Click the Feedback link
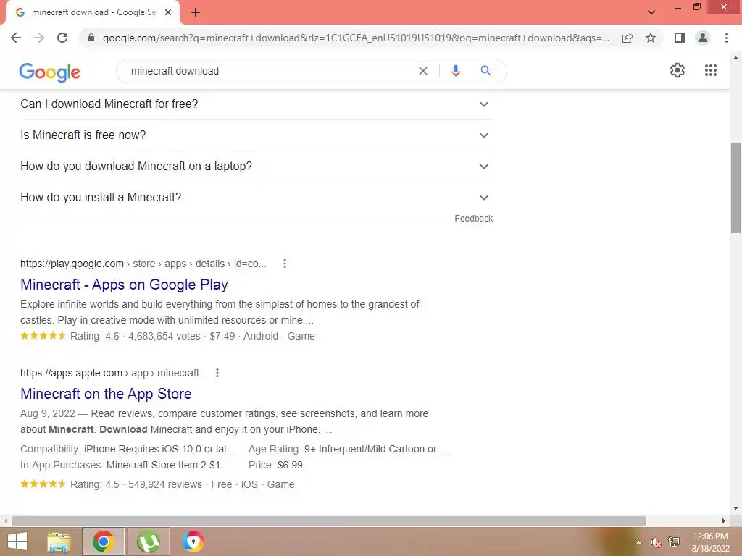Image resolution: width=742 pixels, height=556 pixels. click(474, 219)
